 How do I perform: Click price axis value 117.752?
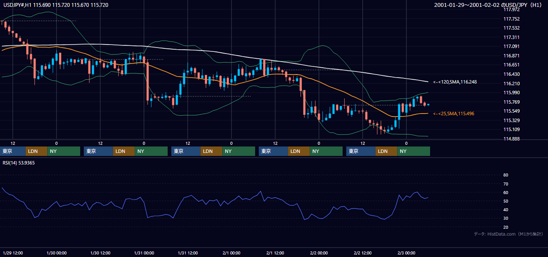coord(511,19)
